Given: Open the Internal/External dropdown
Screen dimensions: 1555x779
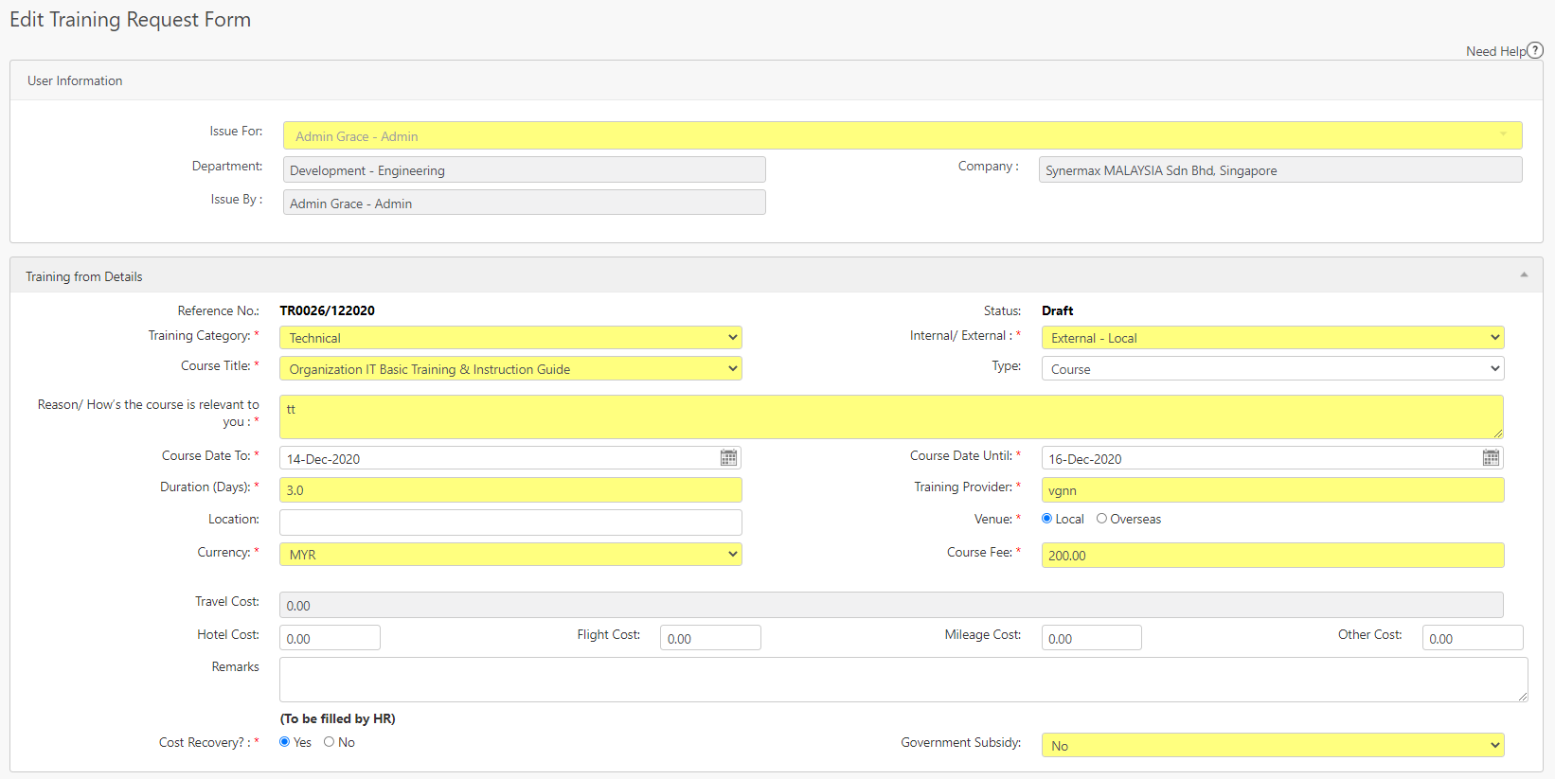Looking at the screenshot, I should 1273,338.
